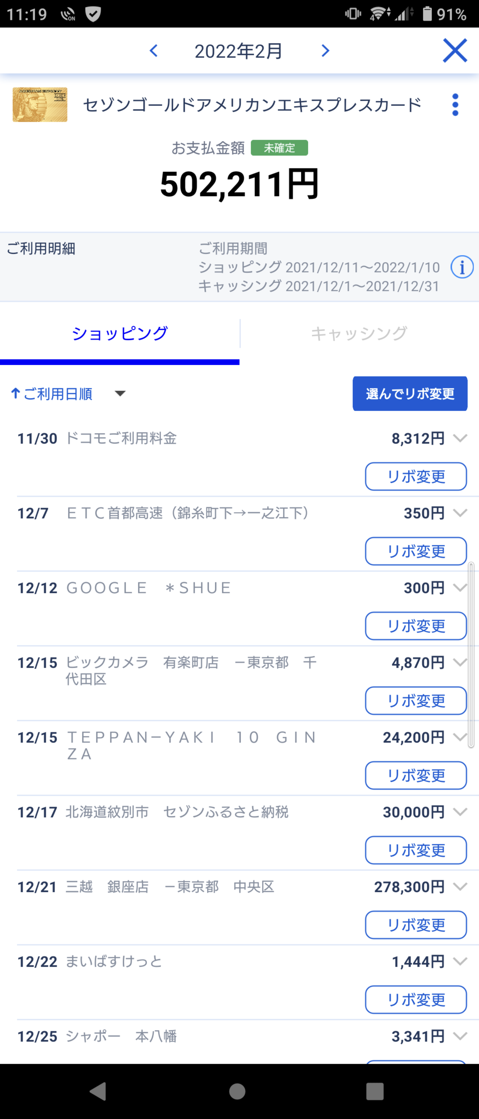Open the card's three-dot options menu
The width and height of the screenshot is (479, 1119).
455,105
